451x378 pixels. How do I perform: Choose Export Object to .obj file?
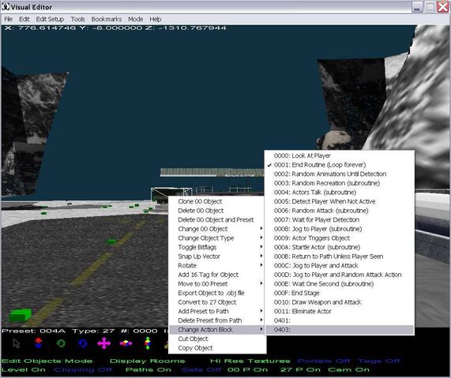coord(216,294)
